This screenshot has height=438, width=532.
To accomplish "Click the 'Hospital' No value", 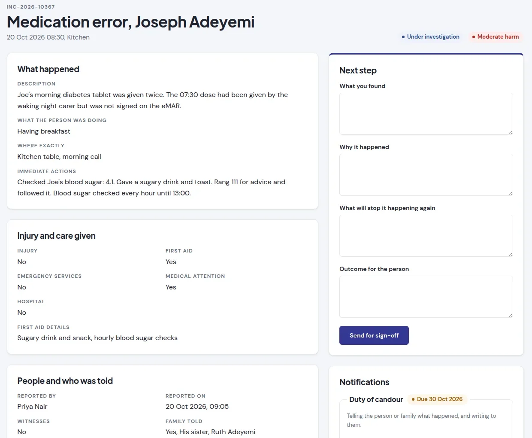I will [x=22, y=313].
